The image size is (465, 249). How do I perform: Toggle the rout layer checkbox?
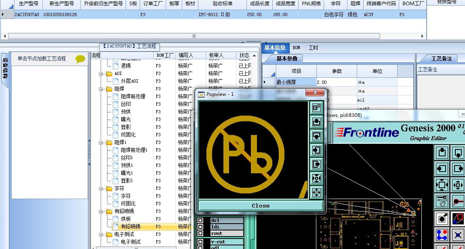coord(200,233)
